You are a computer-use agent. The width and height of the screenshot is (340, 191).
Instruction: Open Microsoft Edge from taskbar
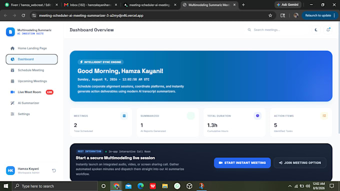click(140, 186)
